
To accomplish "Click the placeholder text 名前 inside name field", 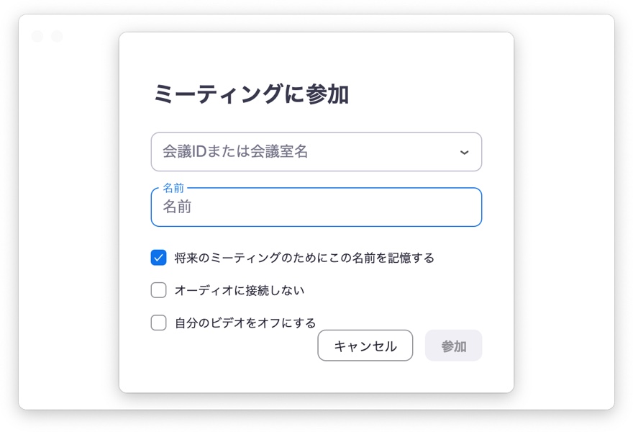I will point(177,207).
